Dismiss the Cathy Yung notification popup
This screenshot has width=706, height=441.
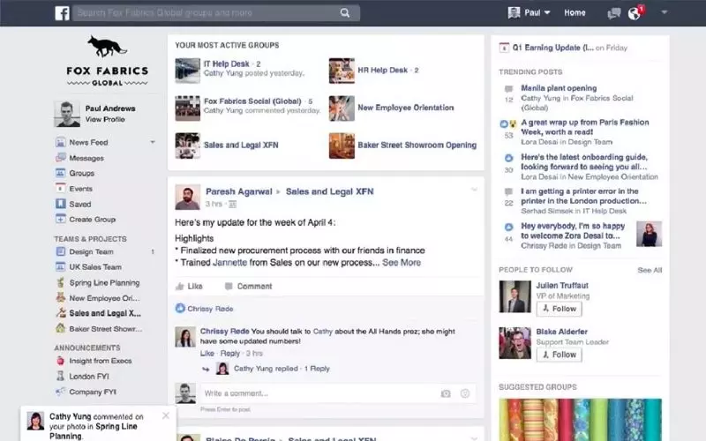166,415
